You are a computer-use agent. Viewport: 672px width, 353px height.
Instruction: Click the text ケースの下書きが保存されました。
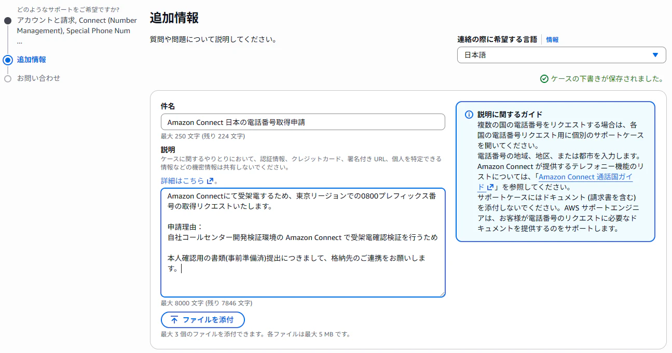607,79
